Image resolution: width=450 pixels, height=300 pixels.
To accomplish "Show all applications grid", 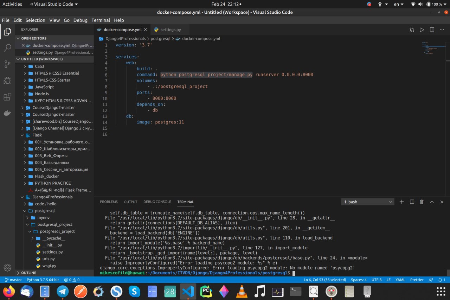I will (x=441, y=291).
